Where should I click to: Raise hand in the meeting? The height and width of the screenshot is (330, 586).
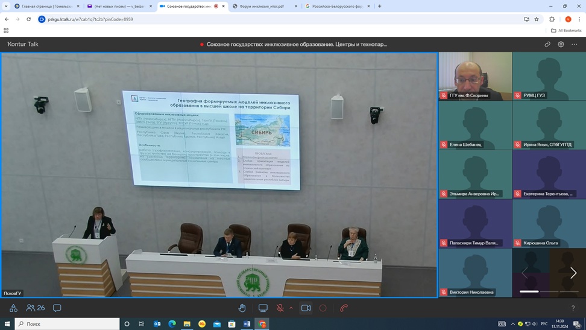[242, 308]
